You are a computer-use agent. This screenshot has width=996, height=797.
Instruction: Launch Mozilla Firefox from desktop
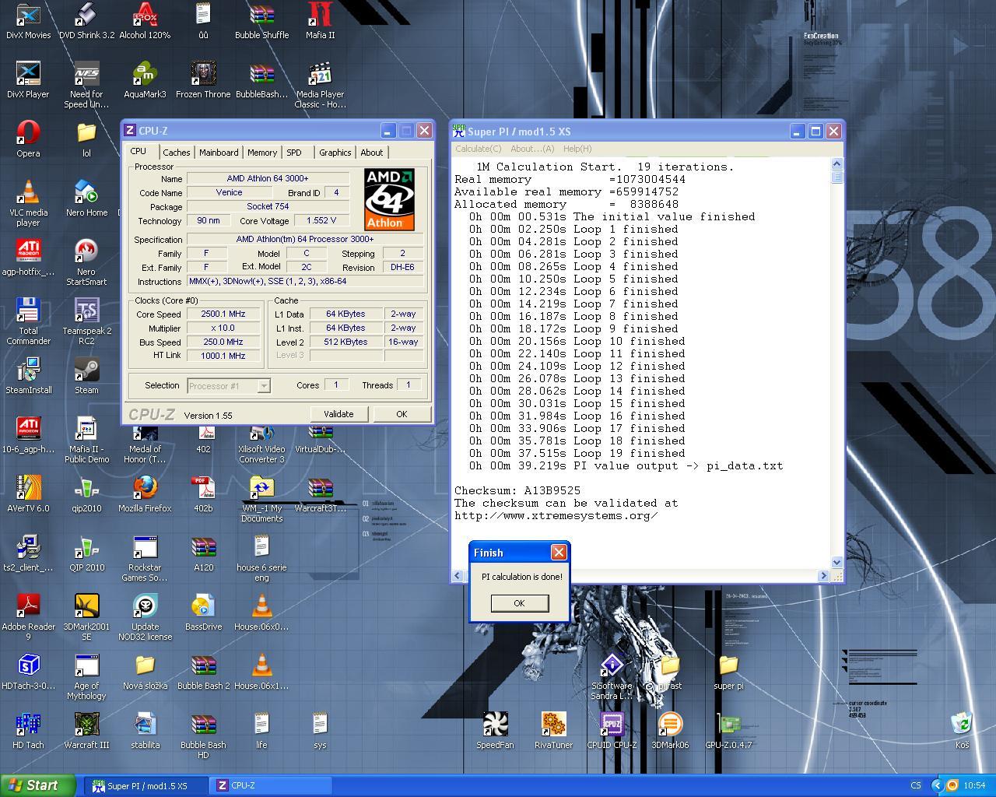pyautogui.click(x=145, y=494)
